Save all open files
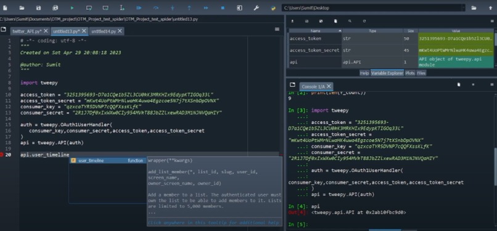This screenshot has height=231, width=497. 55,7
